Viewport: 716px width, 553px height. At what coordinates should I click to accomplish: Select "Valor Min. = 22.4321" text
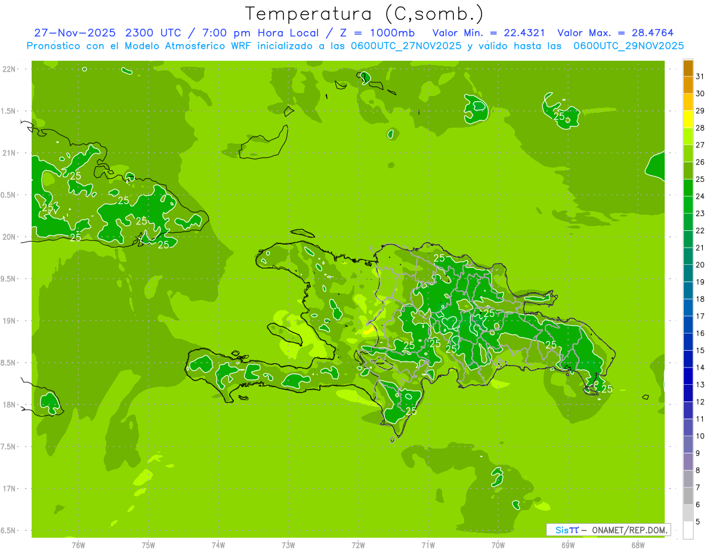tap(489, 33)
